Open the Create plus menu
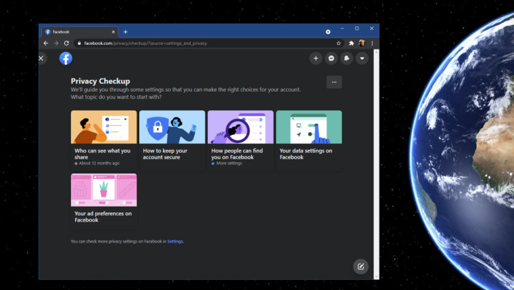514x290 pixels. (316, 58)
